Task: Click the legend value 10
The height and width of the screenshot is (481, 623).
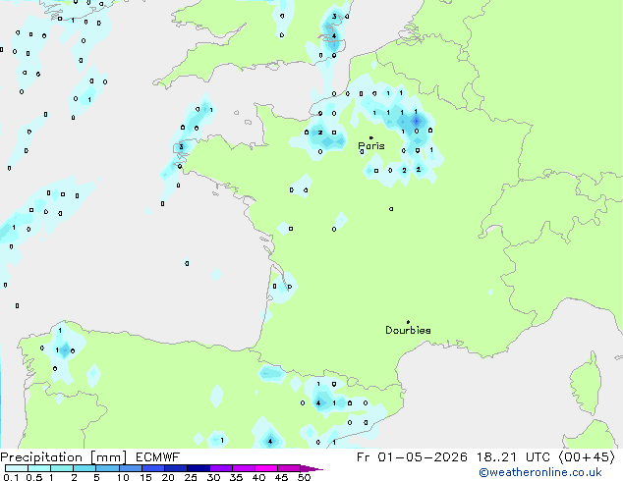Action: (x=123, y=477)
